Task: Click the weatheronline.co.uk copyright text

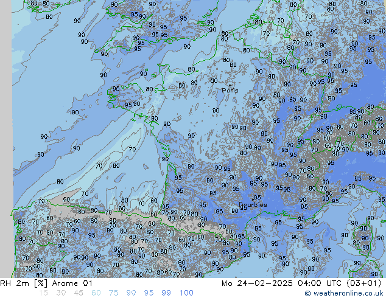Action: tap(344, 293)
